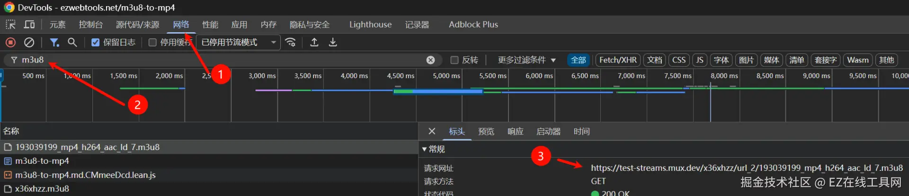The width and height of the screenshot is (909, 196).
Task: Open network conditions wifi icon
Action: [291, 43]
